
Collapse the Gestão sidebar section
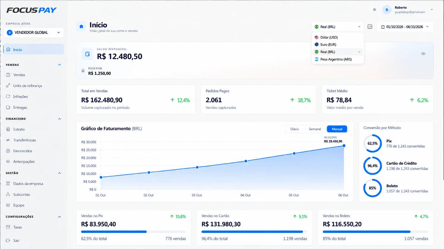pyautogui.click(x=60, y=173)
